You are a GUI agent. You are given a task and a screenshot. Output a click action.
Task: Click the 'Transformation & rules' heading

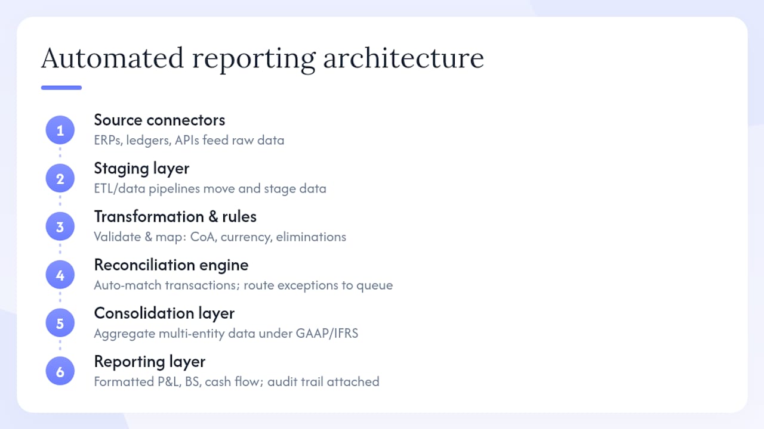click(175, 216)
